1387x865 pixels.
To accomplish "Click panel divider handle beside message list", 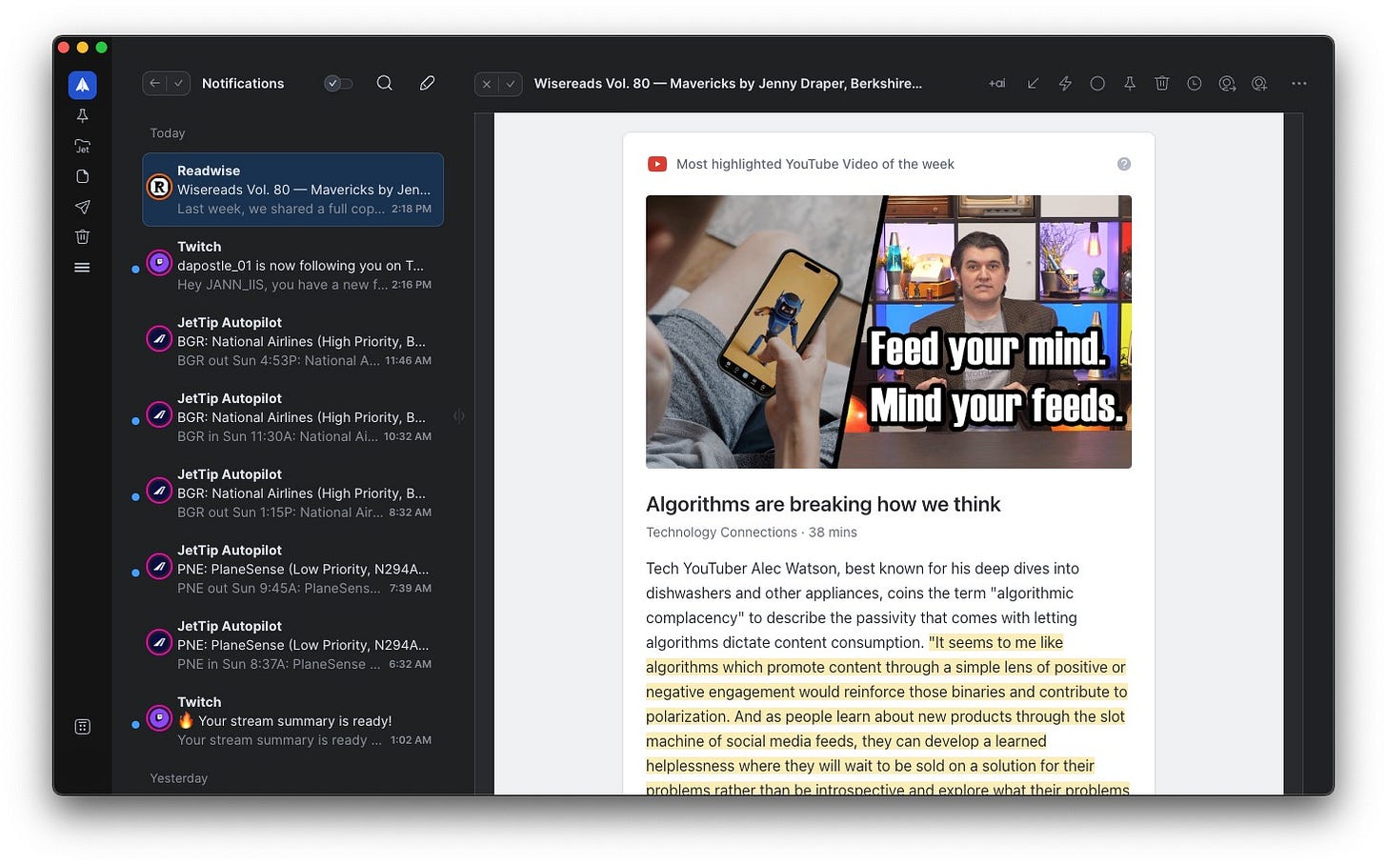I will 459,416.
